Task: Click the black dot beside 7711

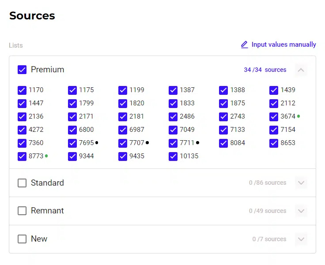Action: click(197, 142)
